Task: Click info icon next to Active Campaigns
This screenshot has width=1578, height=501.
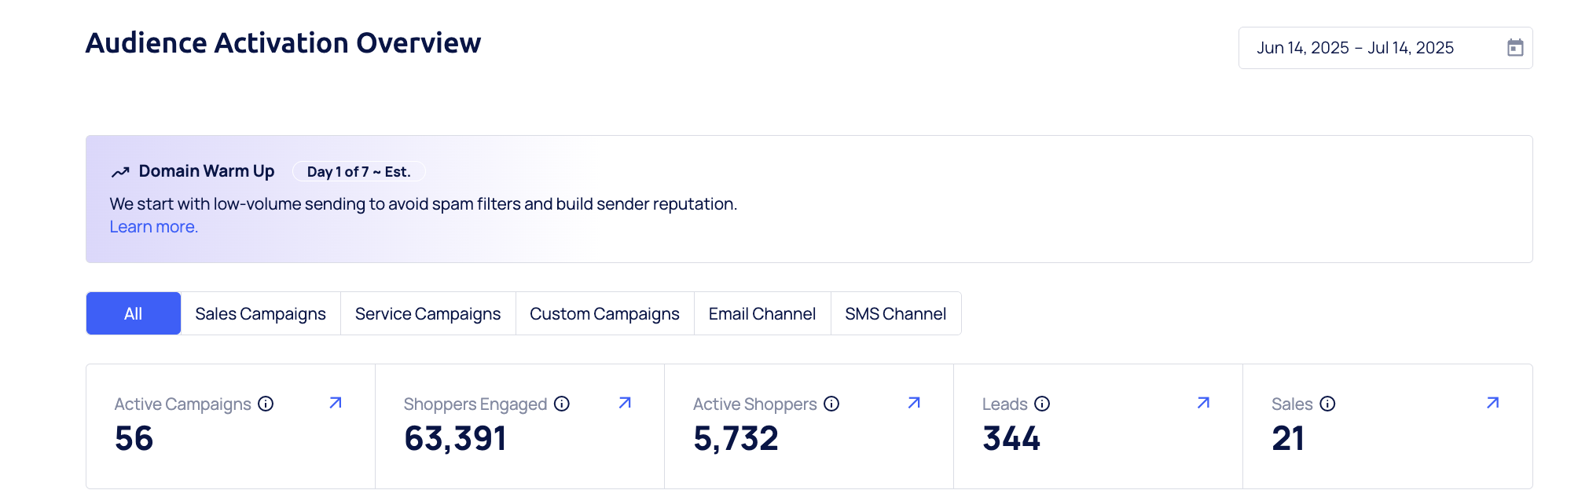Action: tap(266, 404)
